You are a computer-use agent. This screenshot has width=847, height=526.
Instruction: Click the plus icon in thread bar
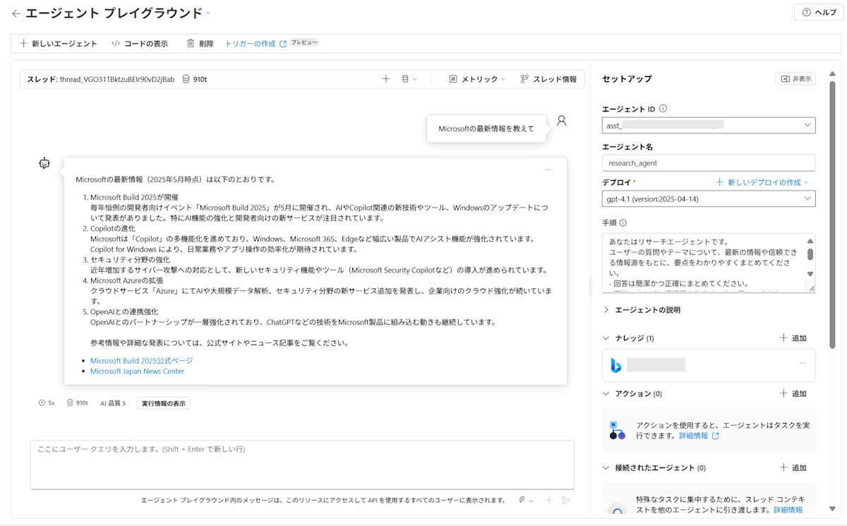[386, 79]
